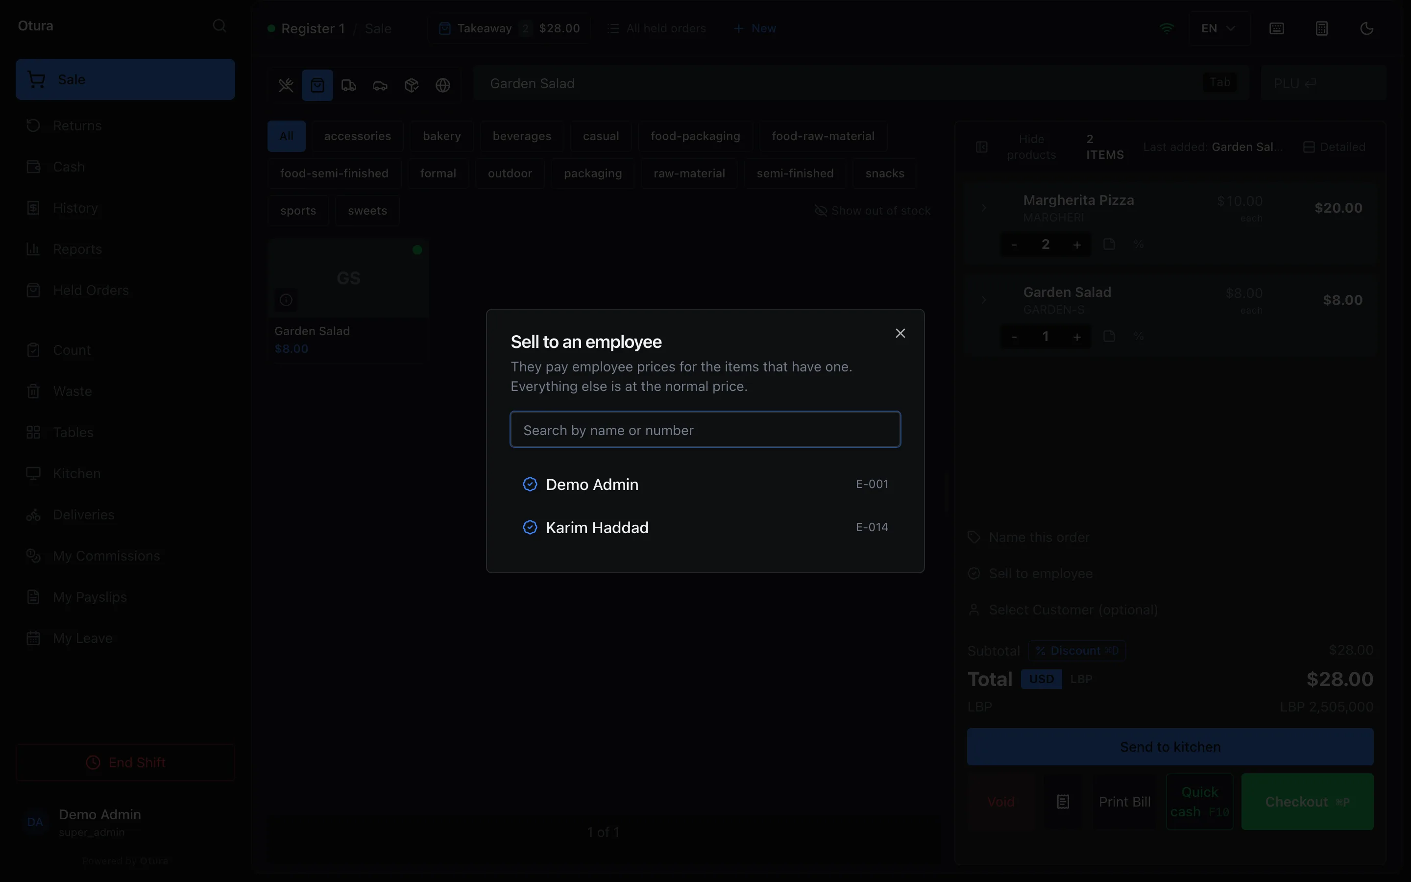Select the takeaway bag order type icon
1411x882 pixels.
click(x=317, y=85)
